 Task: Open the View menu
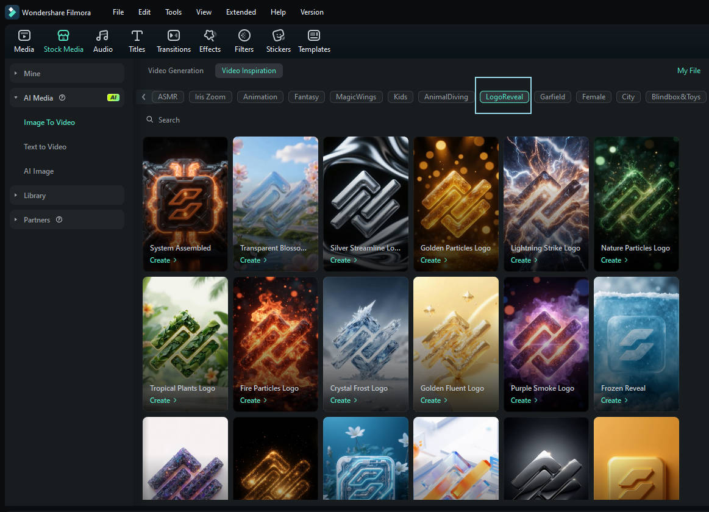click(204, 12)
